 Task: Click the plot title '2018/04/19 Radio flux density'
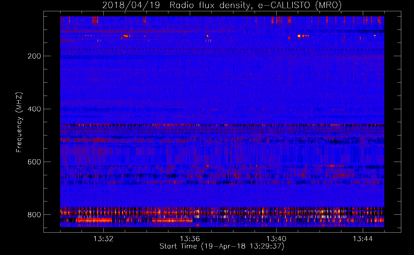coord(222,5)
